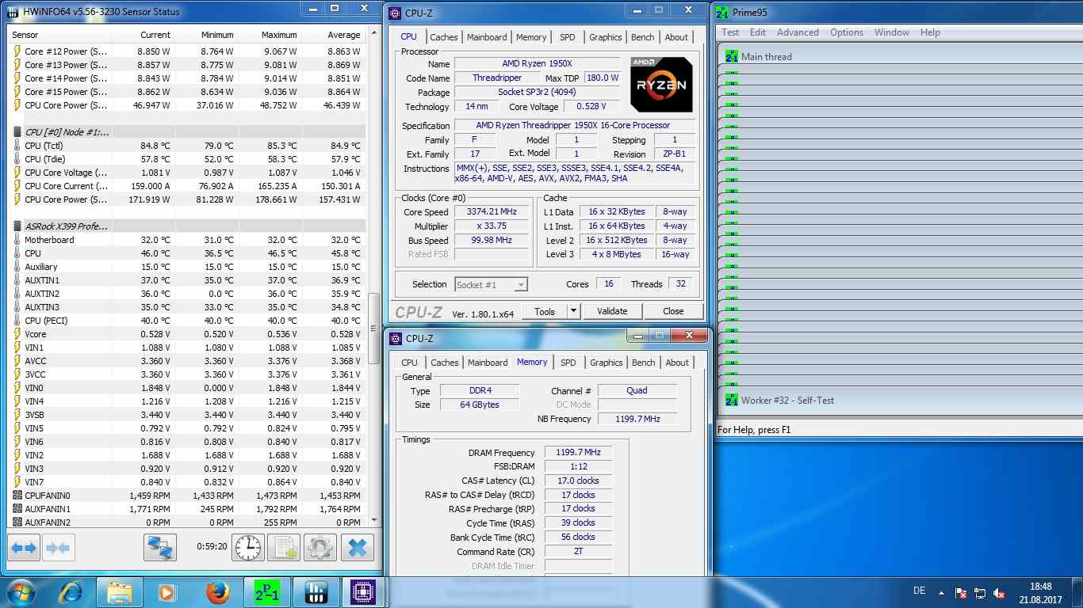1083x608 pixels.
Task: Switch to CPU-Z taskbar button
Action: click(363, 592)
